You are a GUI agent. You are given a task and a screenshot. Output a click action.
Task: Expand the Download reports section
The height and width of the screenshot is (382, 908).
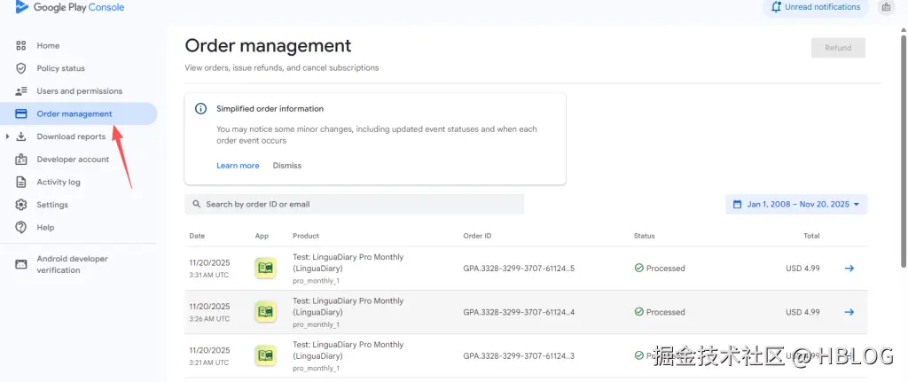[x=8, y=136]
